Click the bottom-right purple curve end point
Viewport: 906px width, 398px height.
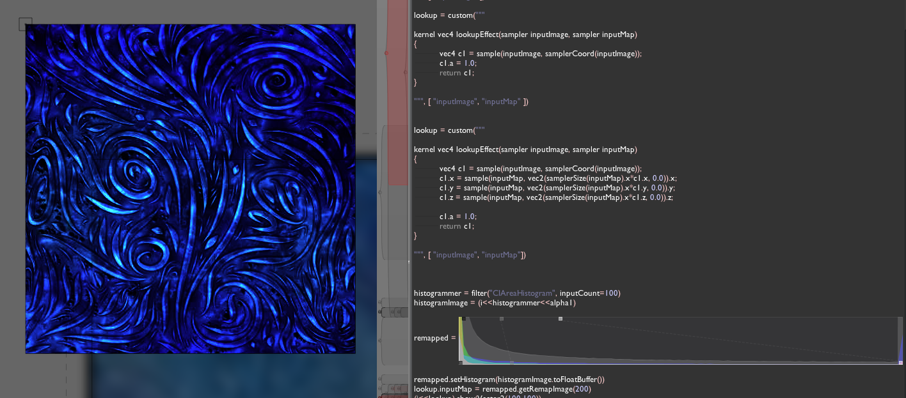pos(901,362)
